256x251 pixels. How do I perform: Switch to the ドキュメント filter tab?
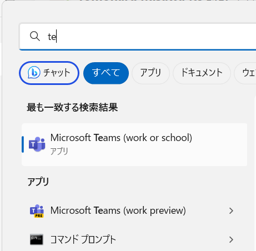202,73
